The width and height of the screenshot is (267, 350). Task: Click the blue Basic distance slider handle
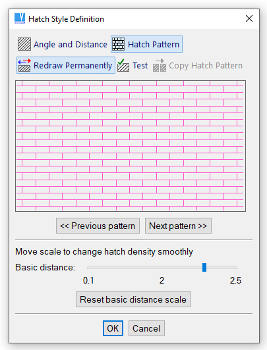click(204, 267)
